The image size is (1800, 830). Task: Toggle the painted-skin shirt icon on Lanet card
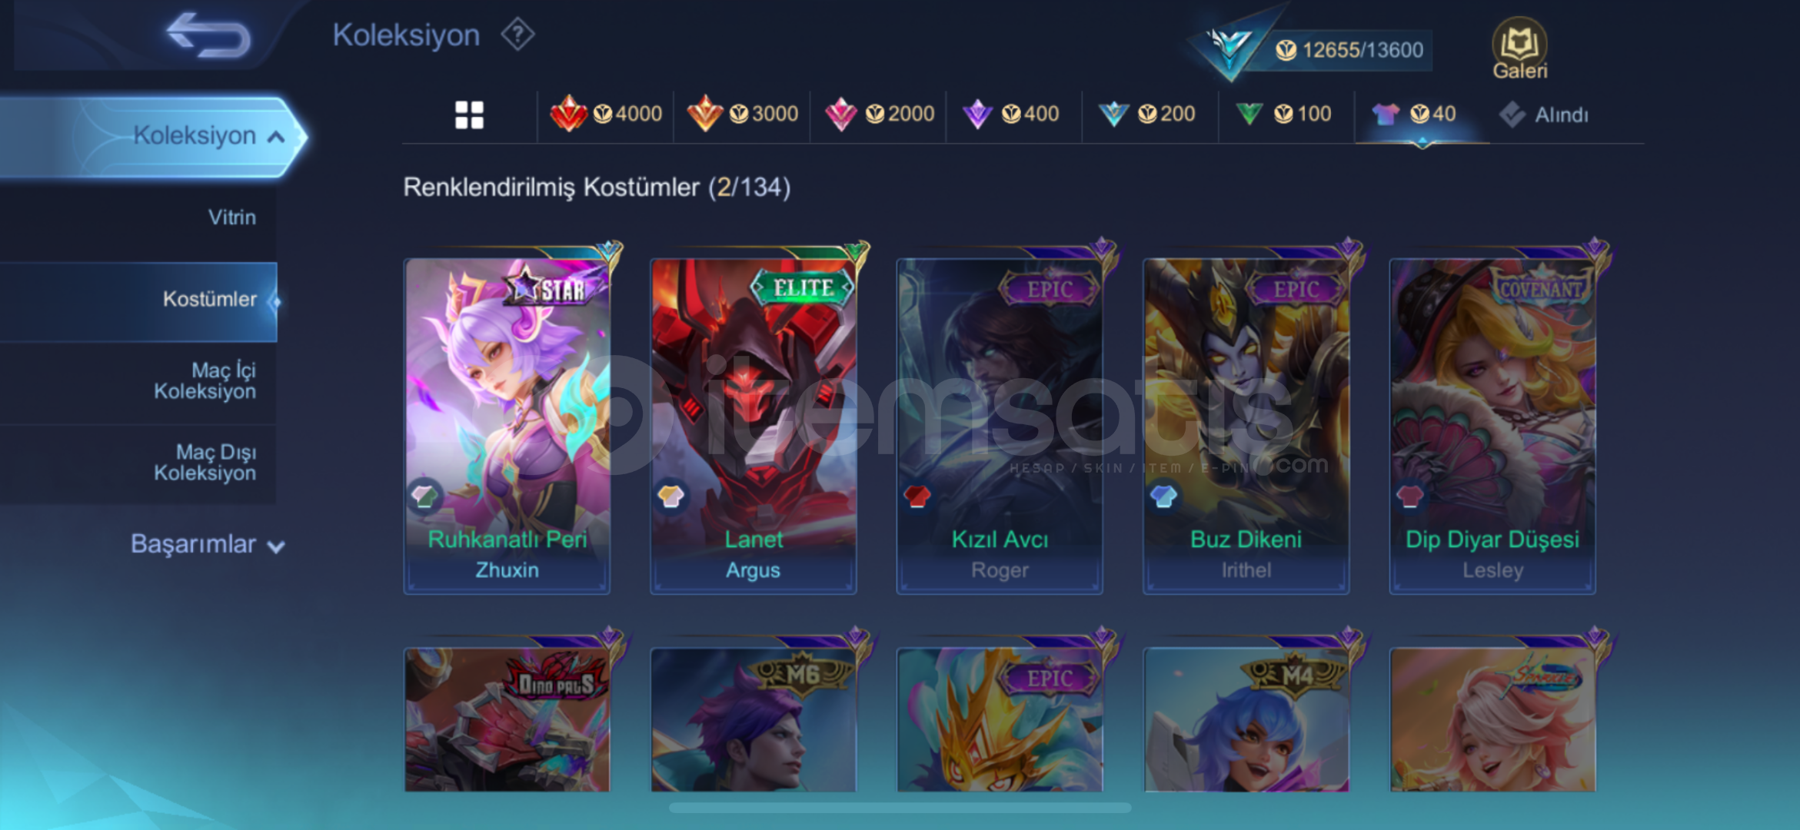(x=670, y=496)
